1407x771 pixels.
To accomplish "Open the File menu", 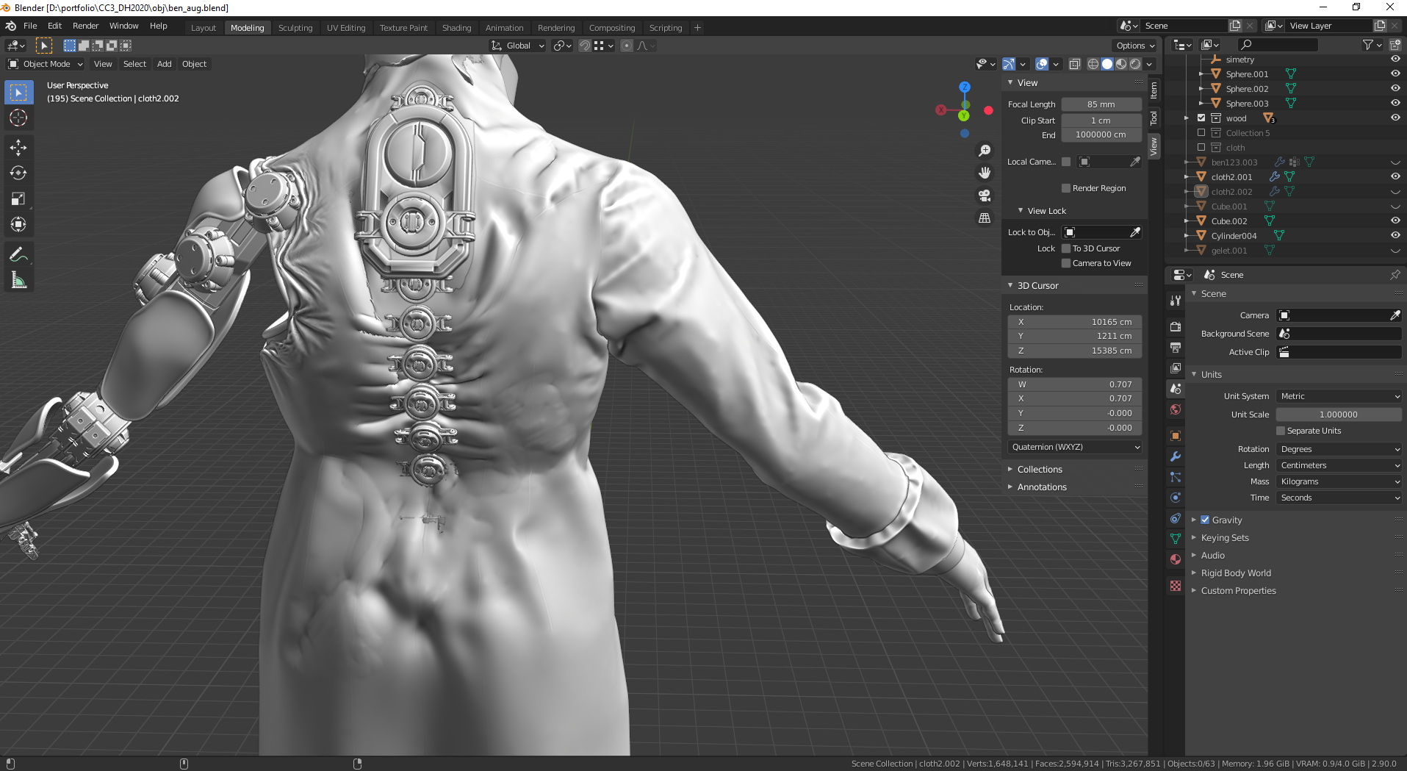I will click(30, 26).
